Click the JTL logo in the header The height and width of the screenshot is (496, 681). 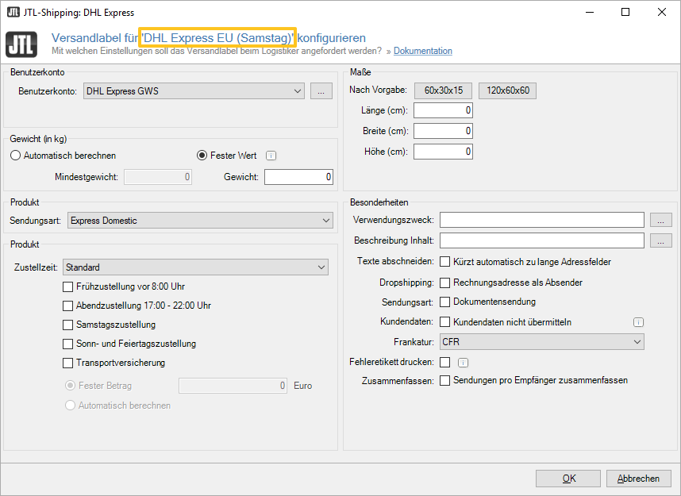click(x=21, y=44)
